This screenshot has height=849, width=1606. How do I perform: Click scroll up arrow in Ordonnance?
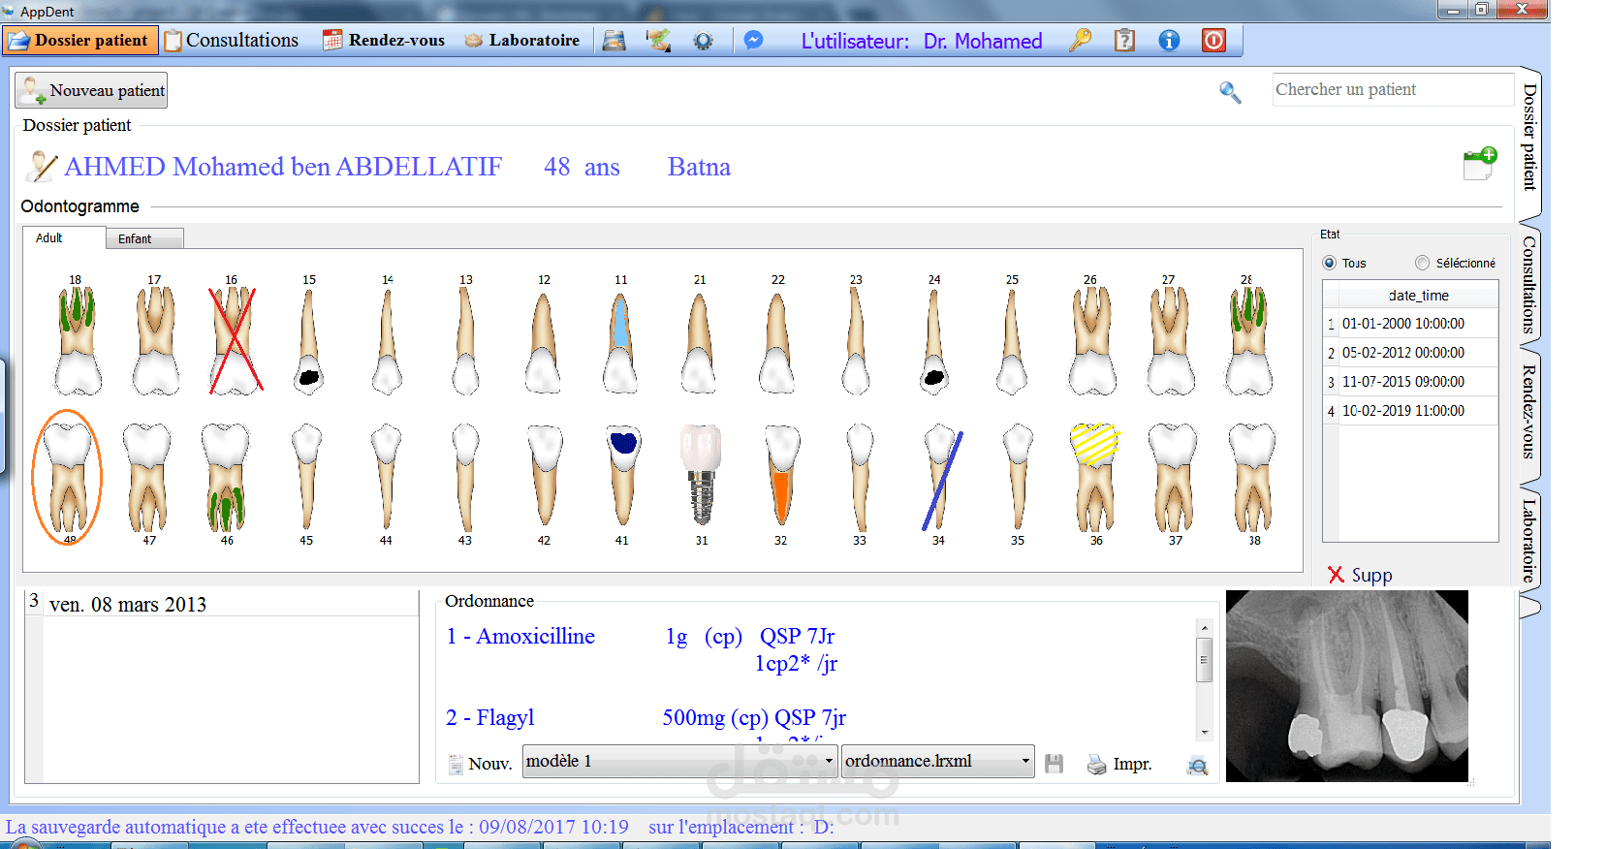point(1205,628)
